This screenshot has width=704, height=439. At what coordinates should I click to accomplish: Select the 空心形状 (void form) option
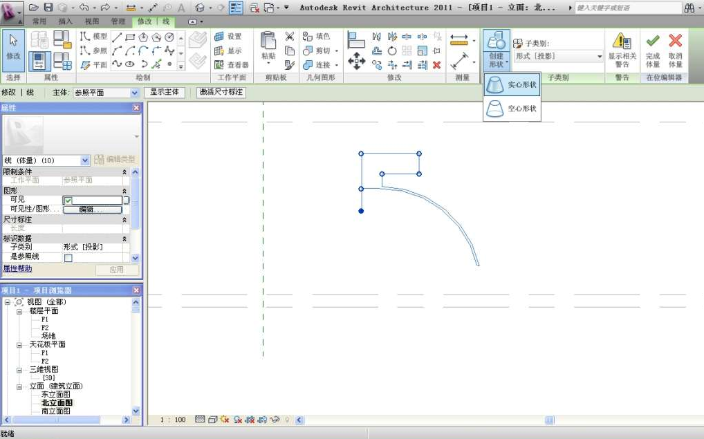[512, 109]
